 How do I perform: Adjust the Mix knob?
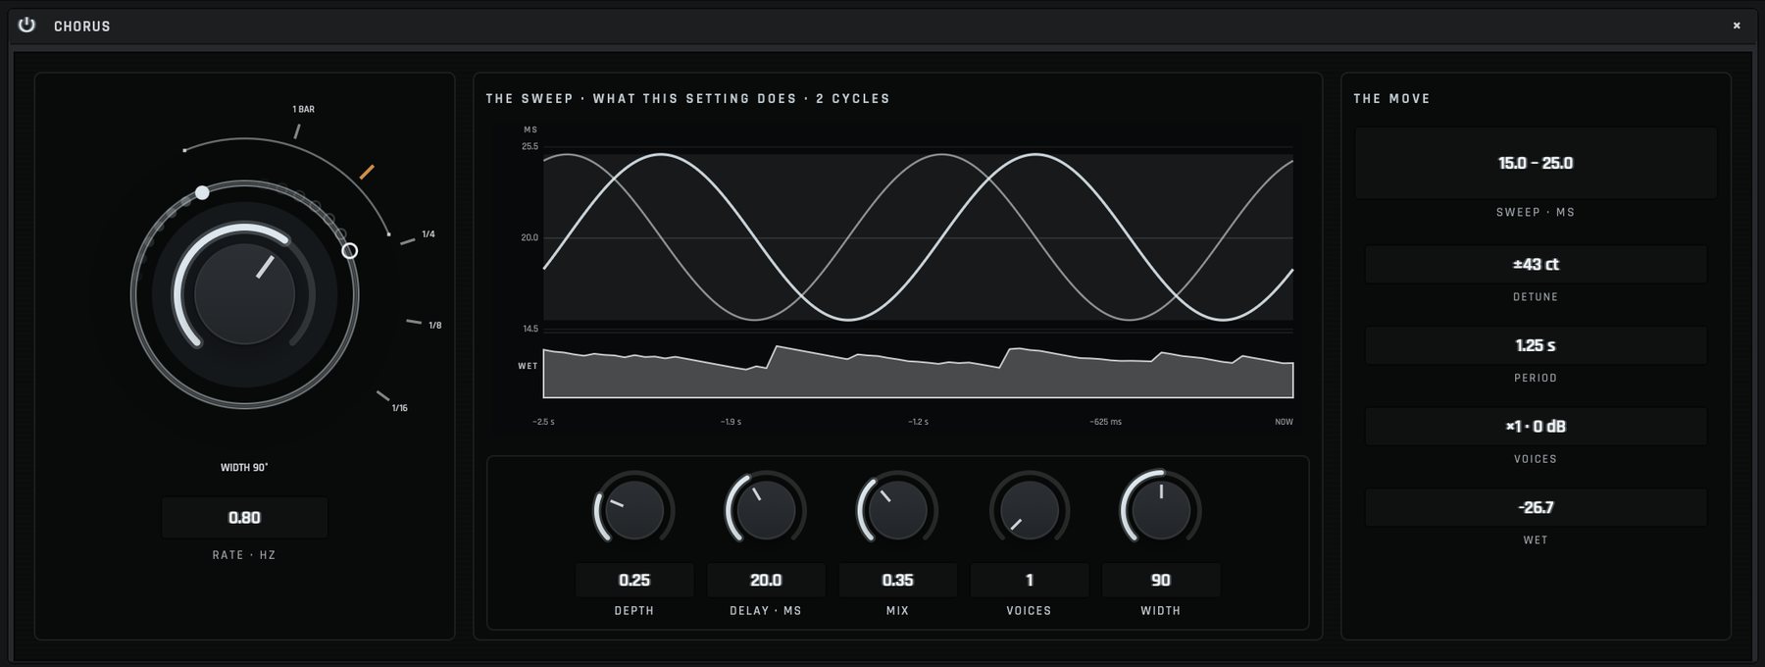[x=897, y=510]
